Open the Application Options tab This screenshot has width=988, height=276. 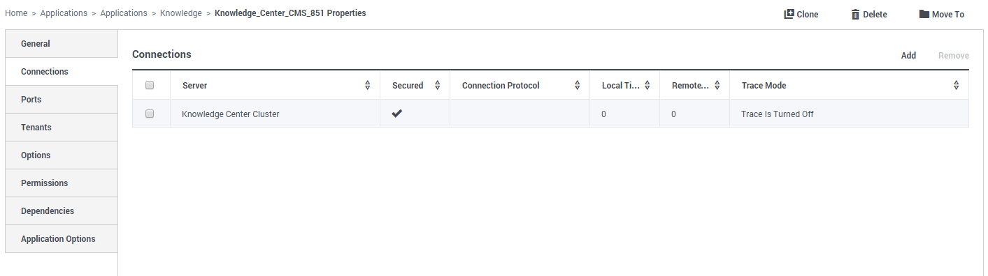point(62,239)
